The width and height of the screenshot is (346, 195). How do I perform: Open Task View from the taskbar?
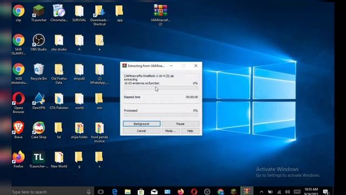pos(101,192)
